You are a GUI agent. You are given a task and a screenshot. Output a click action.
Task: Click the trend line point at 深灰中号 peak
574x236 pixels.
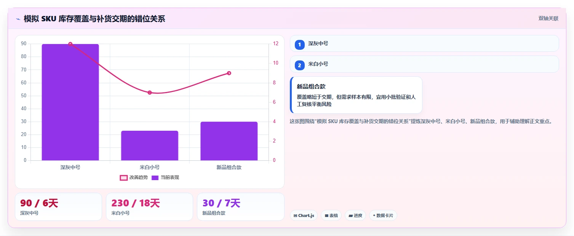point(70,44)
